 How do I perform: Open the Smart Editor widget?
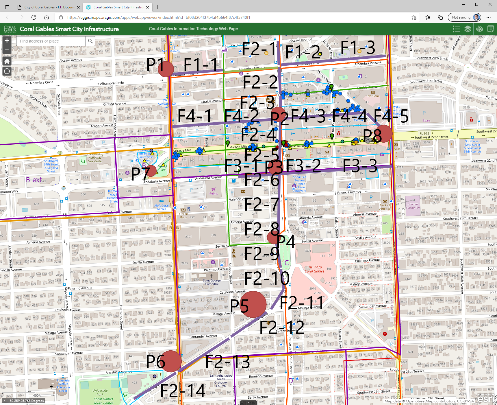pos(491,29)
